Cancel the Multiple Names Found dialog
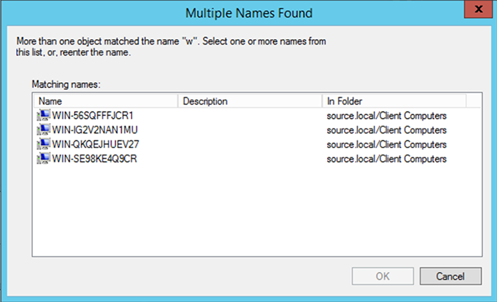 [450, 276]
